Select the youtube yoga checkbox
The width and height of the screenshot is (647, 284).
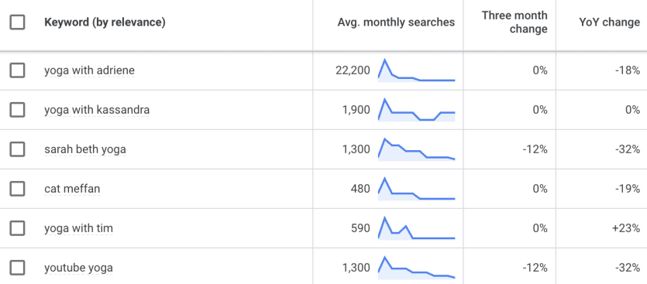[17, 268]
